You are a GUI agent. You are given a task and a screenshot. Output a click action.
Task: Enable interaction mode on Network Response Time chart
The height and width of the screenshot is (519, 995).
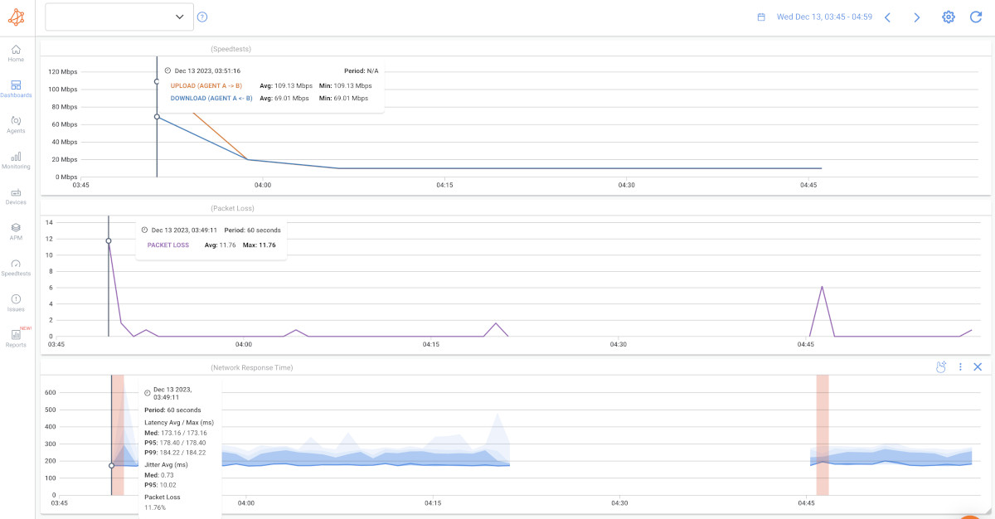point(941,366)
